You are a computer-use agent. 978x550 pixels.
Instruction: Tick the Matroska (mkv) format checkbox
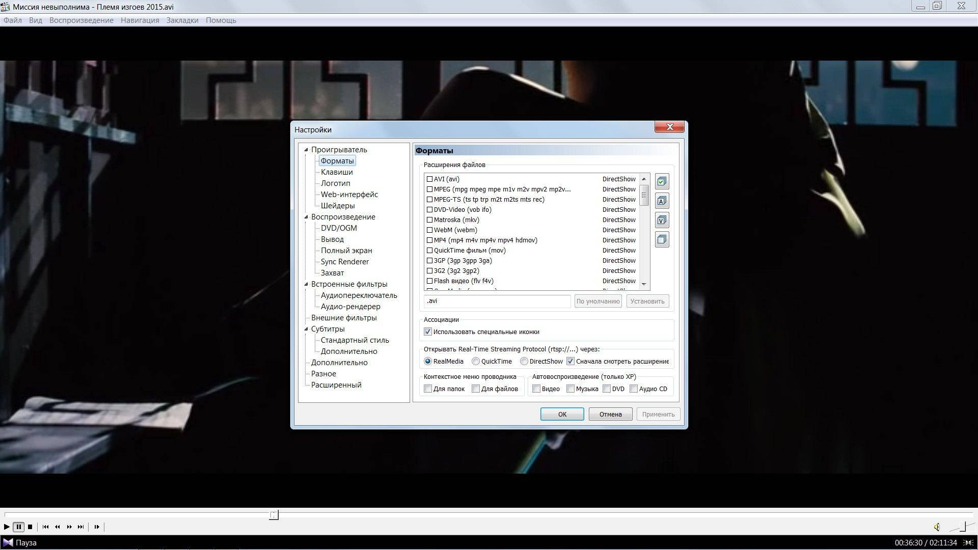click(x=429, y=220)
